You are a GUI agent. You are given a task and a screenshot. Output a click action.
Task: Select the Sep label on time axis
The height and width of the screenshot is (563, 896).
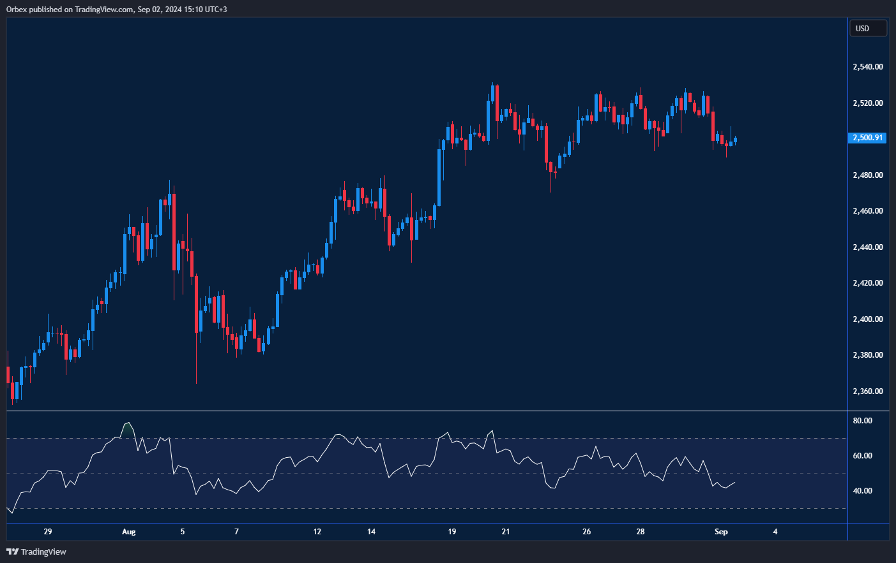(x=721, y=532)
